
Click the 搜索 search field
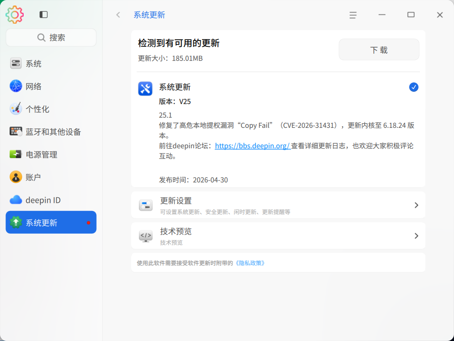(x=51, y=38)
